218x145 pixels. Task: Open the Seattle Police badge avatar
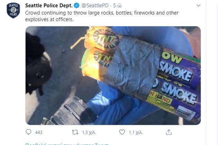coord(13,10)
